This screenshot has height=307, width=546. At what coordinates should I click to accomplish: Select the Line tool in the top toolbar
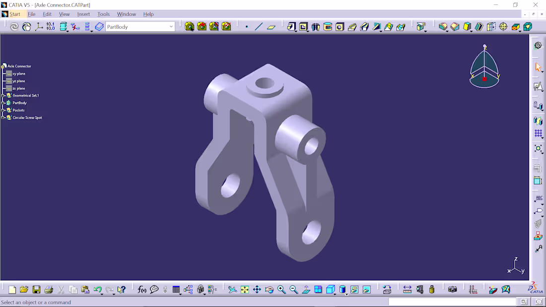pyautogui.click(x=258, y=26)
